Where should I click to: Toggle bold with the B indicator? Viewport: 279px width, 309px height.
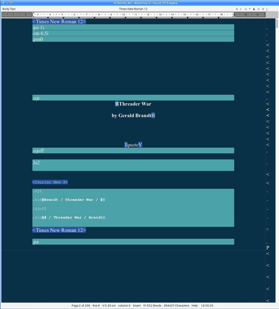(x=237, y=9)
